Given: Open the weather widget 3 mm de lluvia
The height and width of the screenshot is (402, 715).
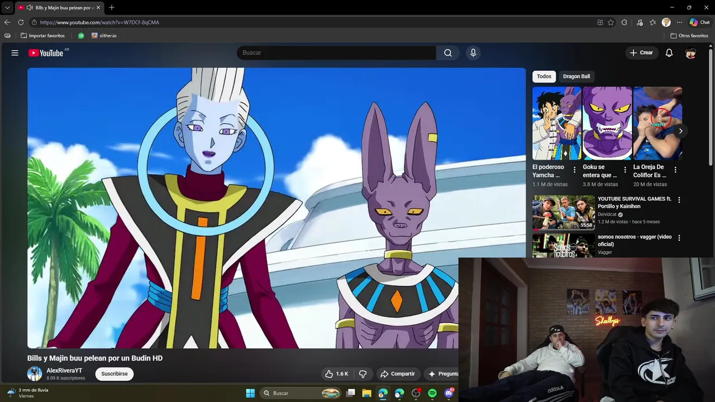Looking at the screenshot, I should tap(28, 393).
